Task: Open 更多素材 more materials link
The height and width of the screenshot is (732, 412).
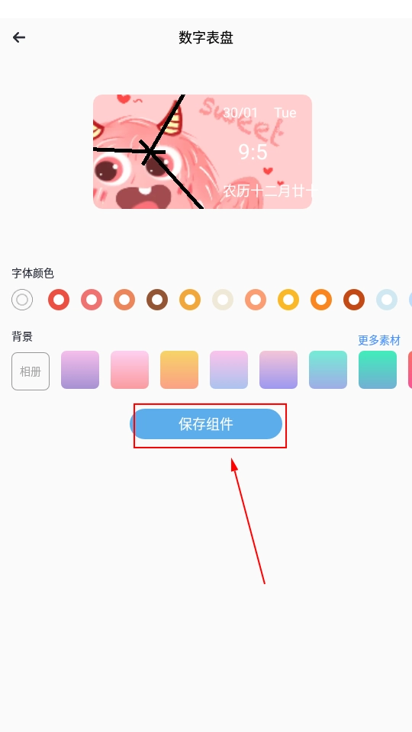Action: point(379,340)
